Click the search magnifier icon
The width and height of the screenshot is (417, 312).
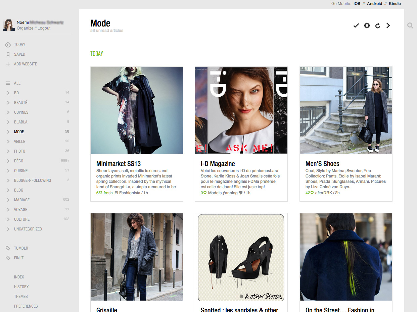[x=410, y=25]
